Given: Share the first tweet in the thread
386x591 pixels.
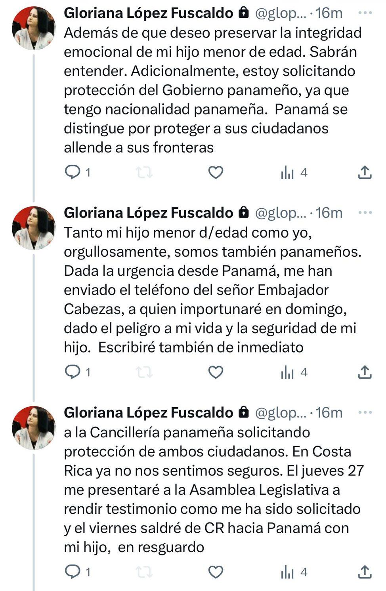Looking at the screenshot, I should pos(365,173).
